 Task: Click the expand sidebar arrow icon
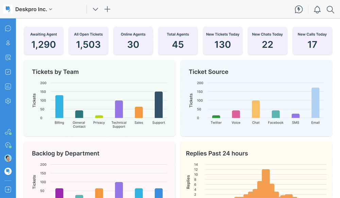pyautogui.click(x=8, y=189)
